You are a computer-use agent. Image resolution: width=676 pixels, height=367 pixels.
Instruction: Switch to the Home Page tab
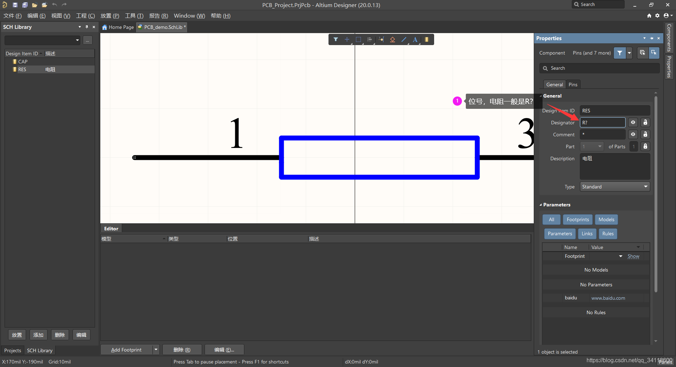pyautogui.click(x=118, y=27)
